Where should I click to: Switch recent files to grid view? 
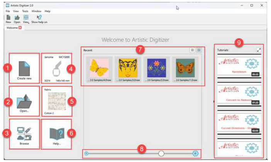coord(199,50)
